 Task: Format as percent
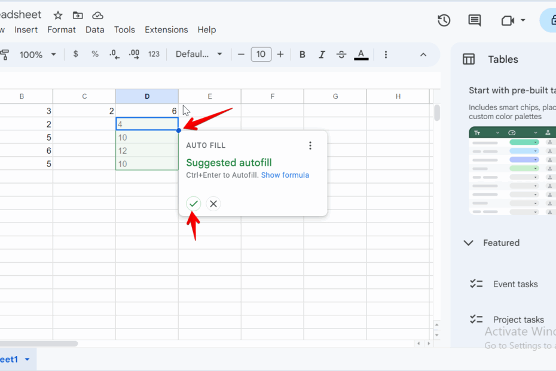click(x=94, y=54)
